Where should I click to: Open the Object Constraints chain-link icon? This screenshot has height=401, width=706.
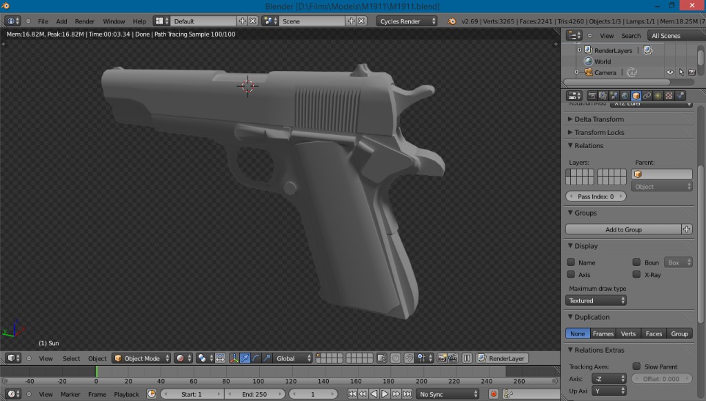point(646,95)
